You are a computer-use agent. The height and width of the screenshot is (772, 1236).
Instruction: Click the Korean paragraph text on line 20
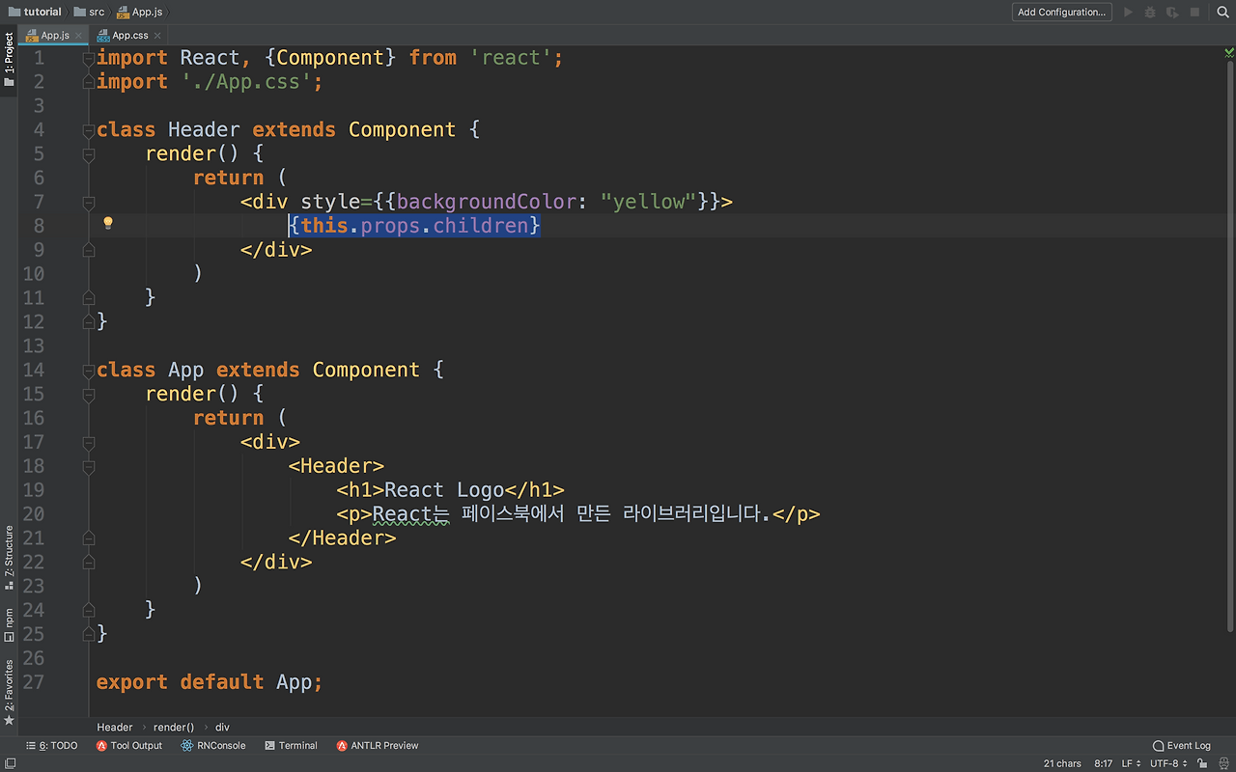pyautogui.click(x=571, y=514)
